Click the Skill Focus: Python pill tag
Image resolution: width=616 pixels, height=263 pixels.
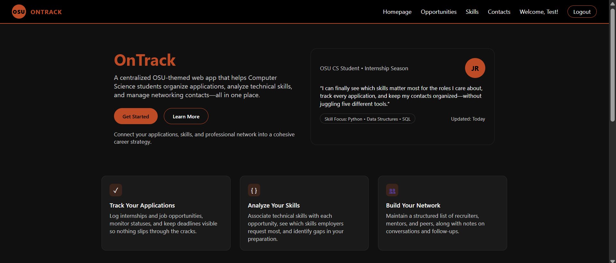[367, 119]
